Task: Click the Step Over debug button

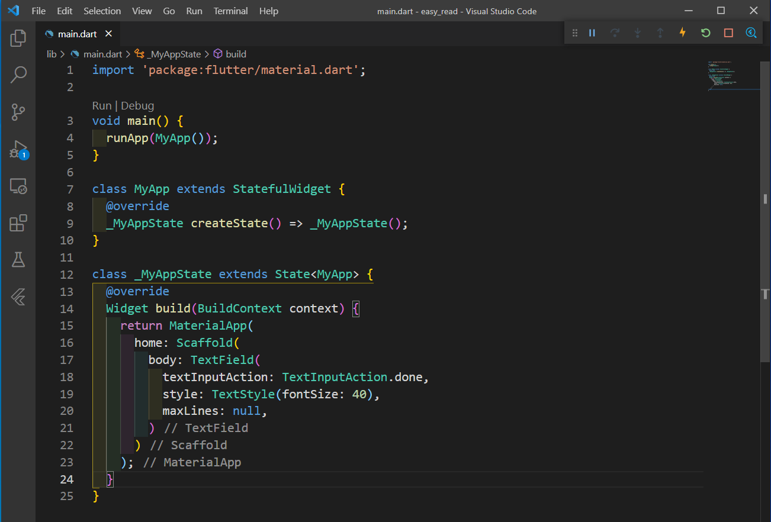Action: click(x=615, y=33)
